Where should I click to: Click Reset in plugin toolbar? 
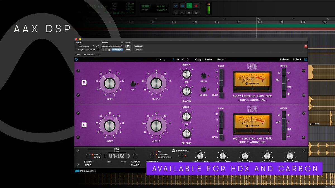(221, 59)
